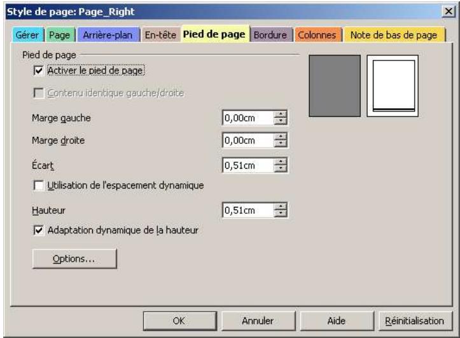Click the Écart value field
This screenshot has height=338, width=460.
(248, 165)
